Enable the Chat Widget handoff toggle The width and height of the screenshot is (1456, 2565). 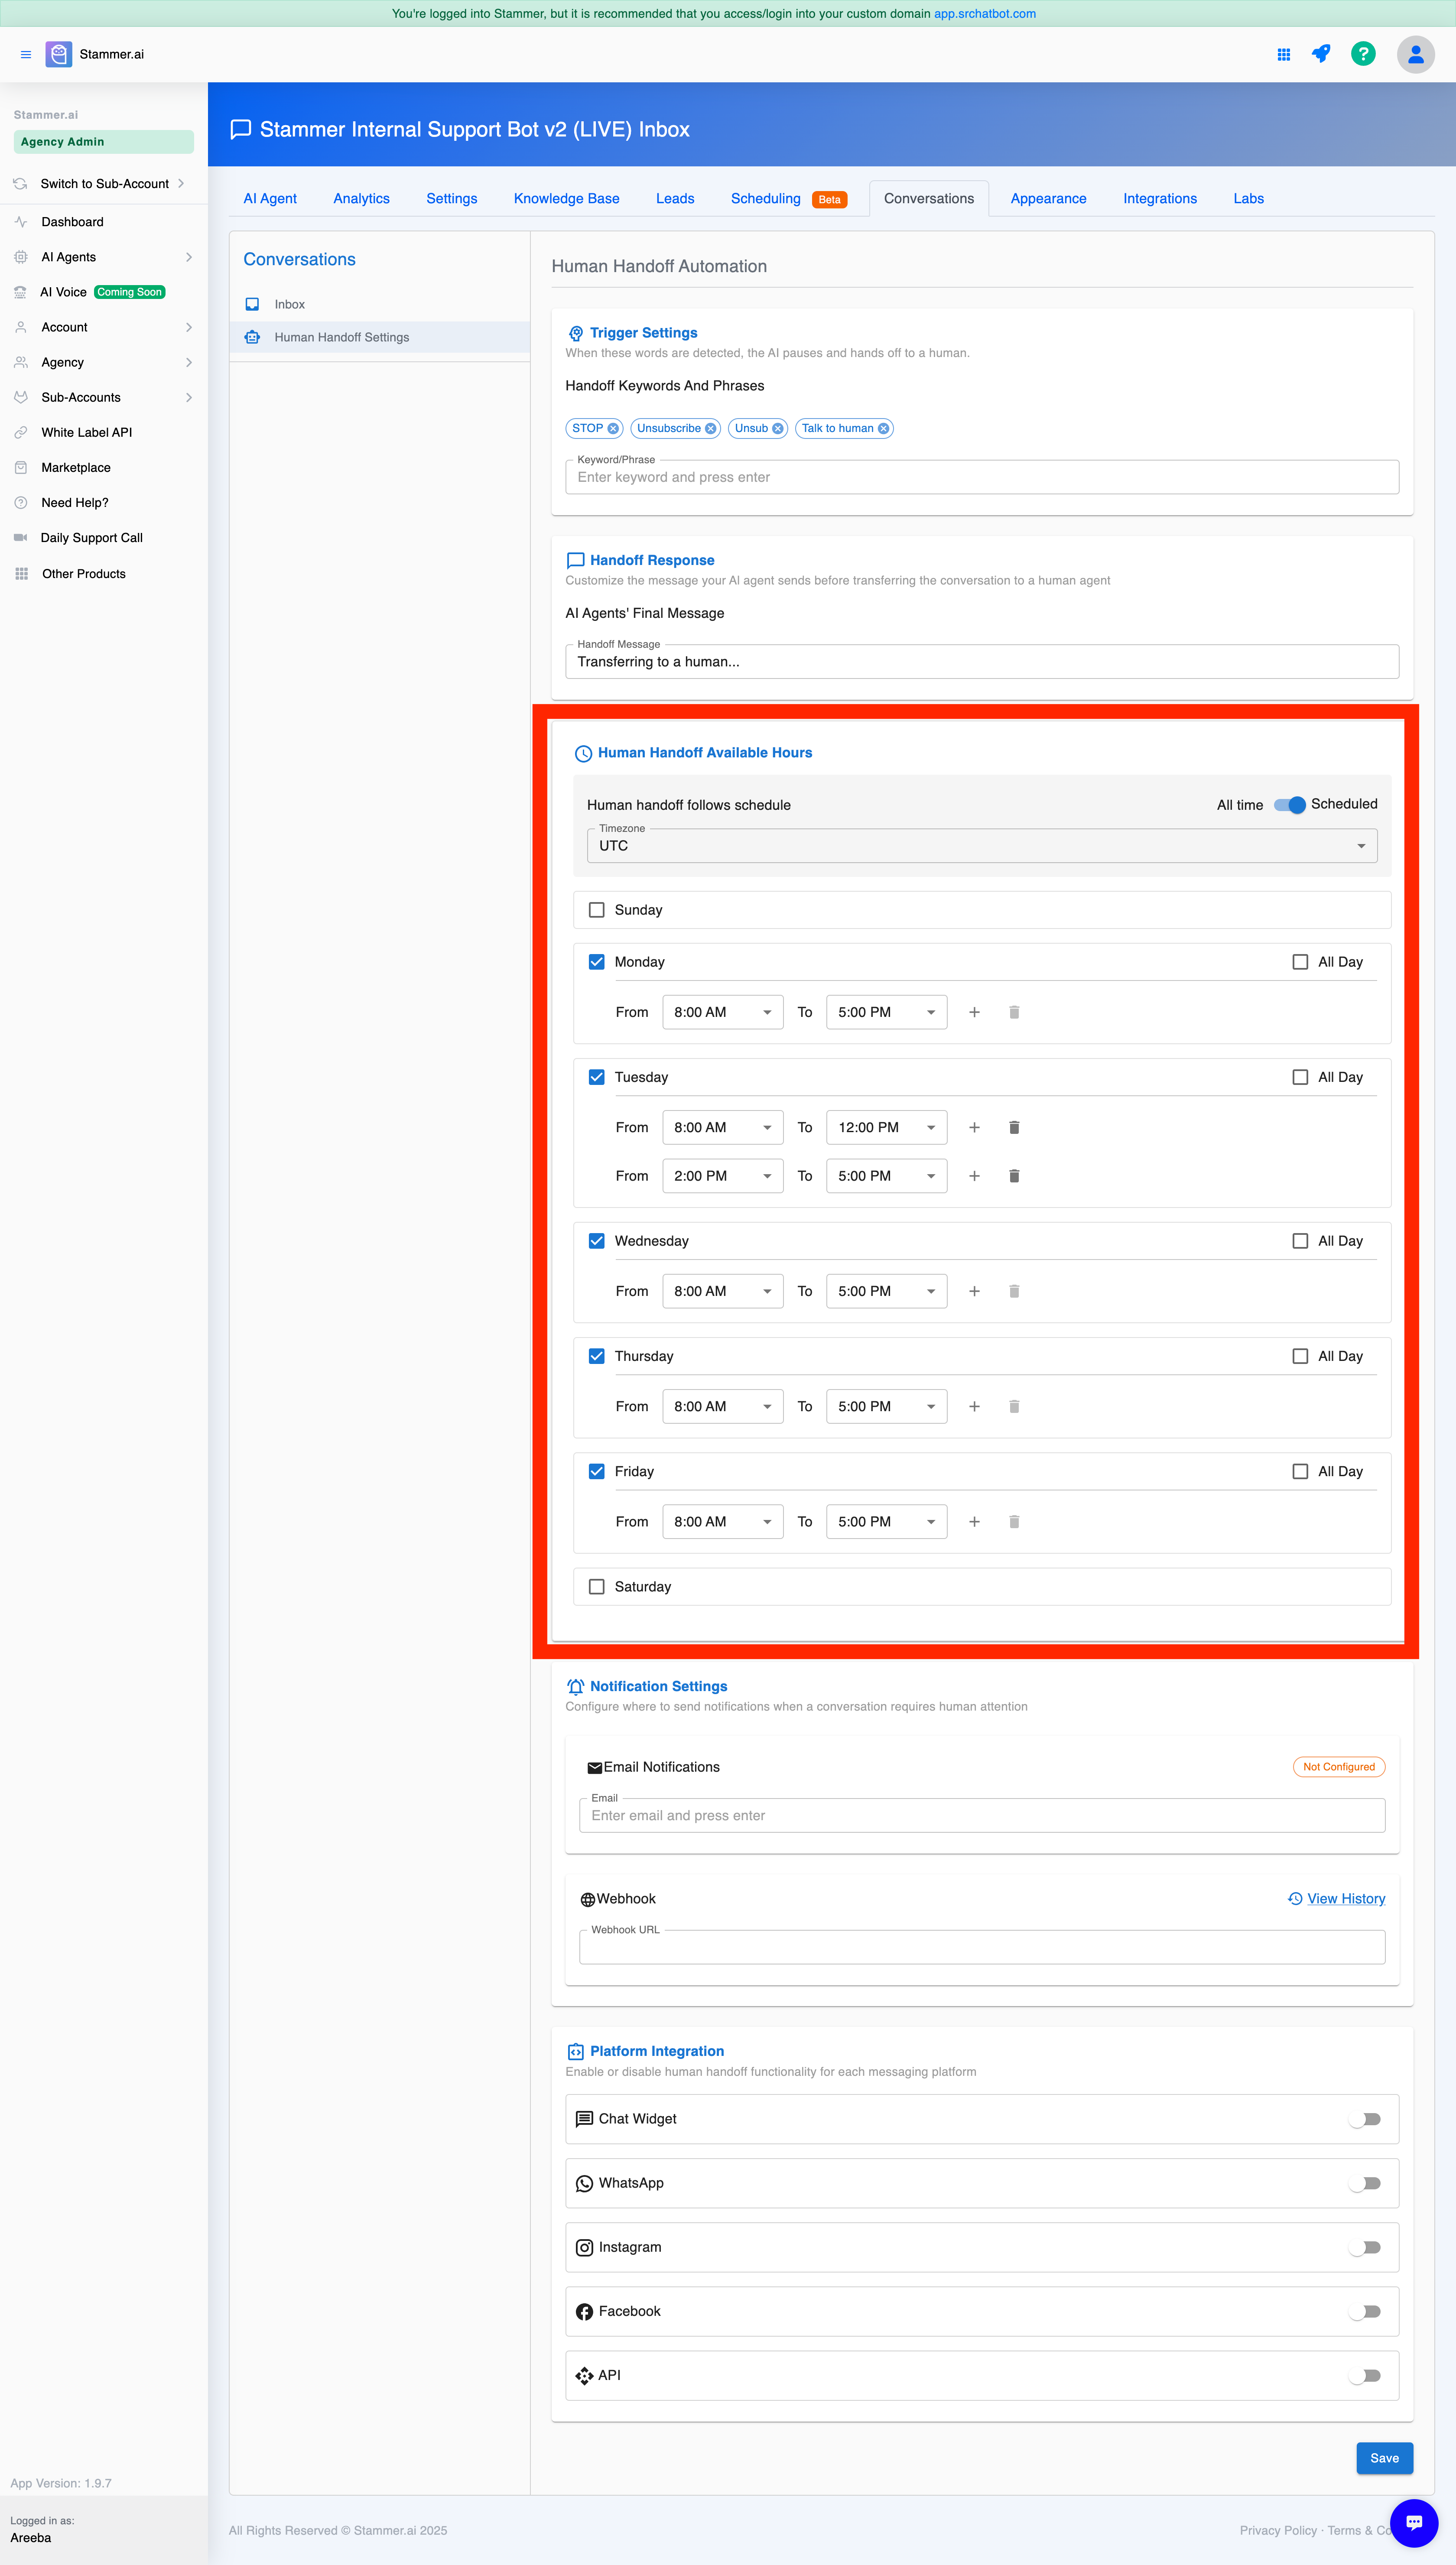click(x=1365, y=2119)
